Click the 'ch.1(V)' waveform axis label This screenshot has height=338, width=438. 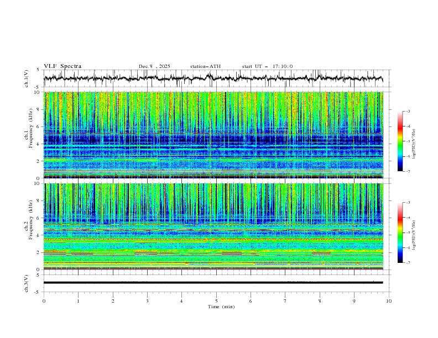coord(27,78)
